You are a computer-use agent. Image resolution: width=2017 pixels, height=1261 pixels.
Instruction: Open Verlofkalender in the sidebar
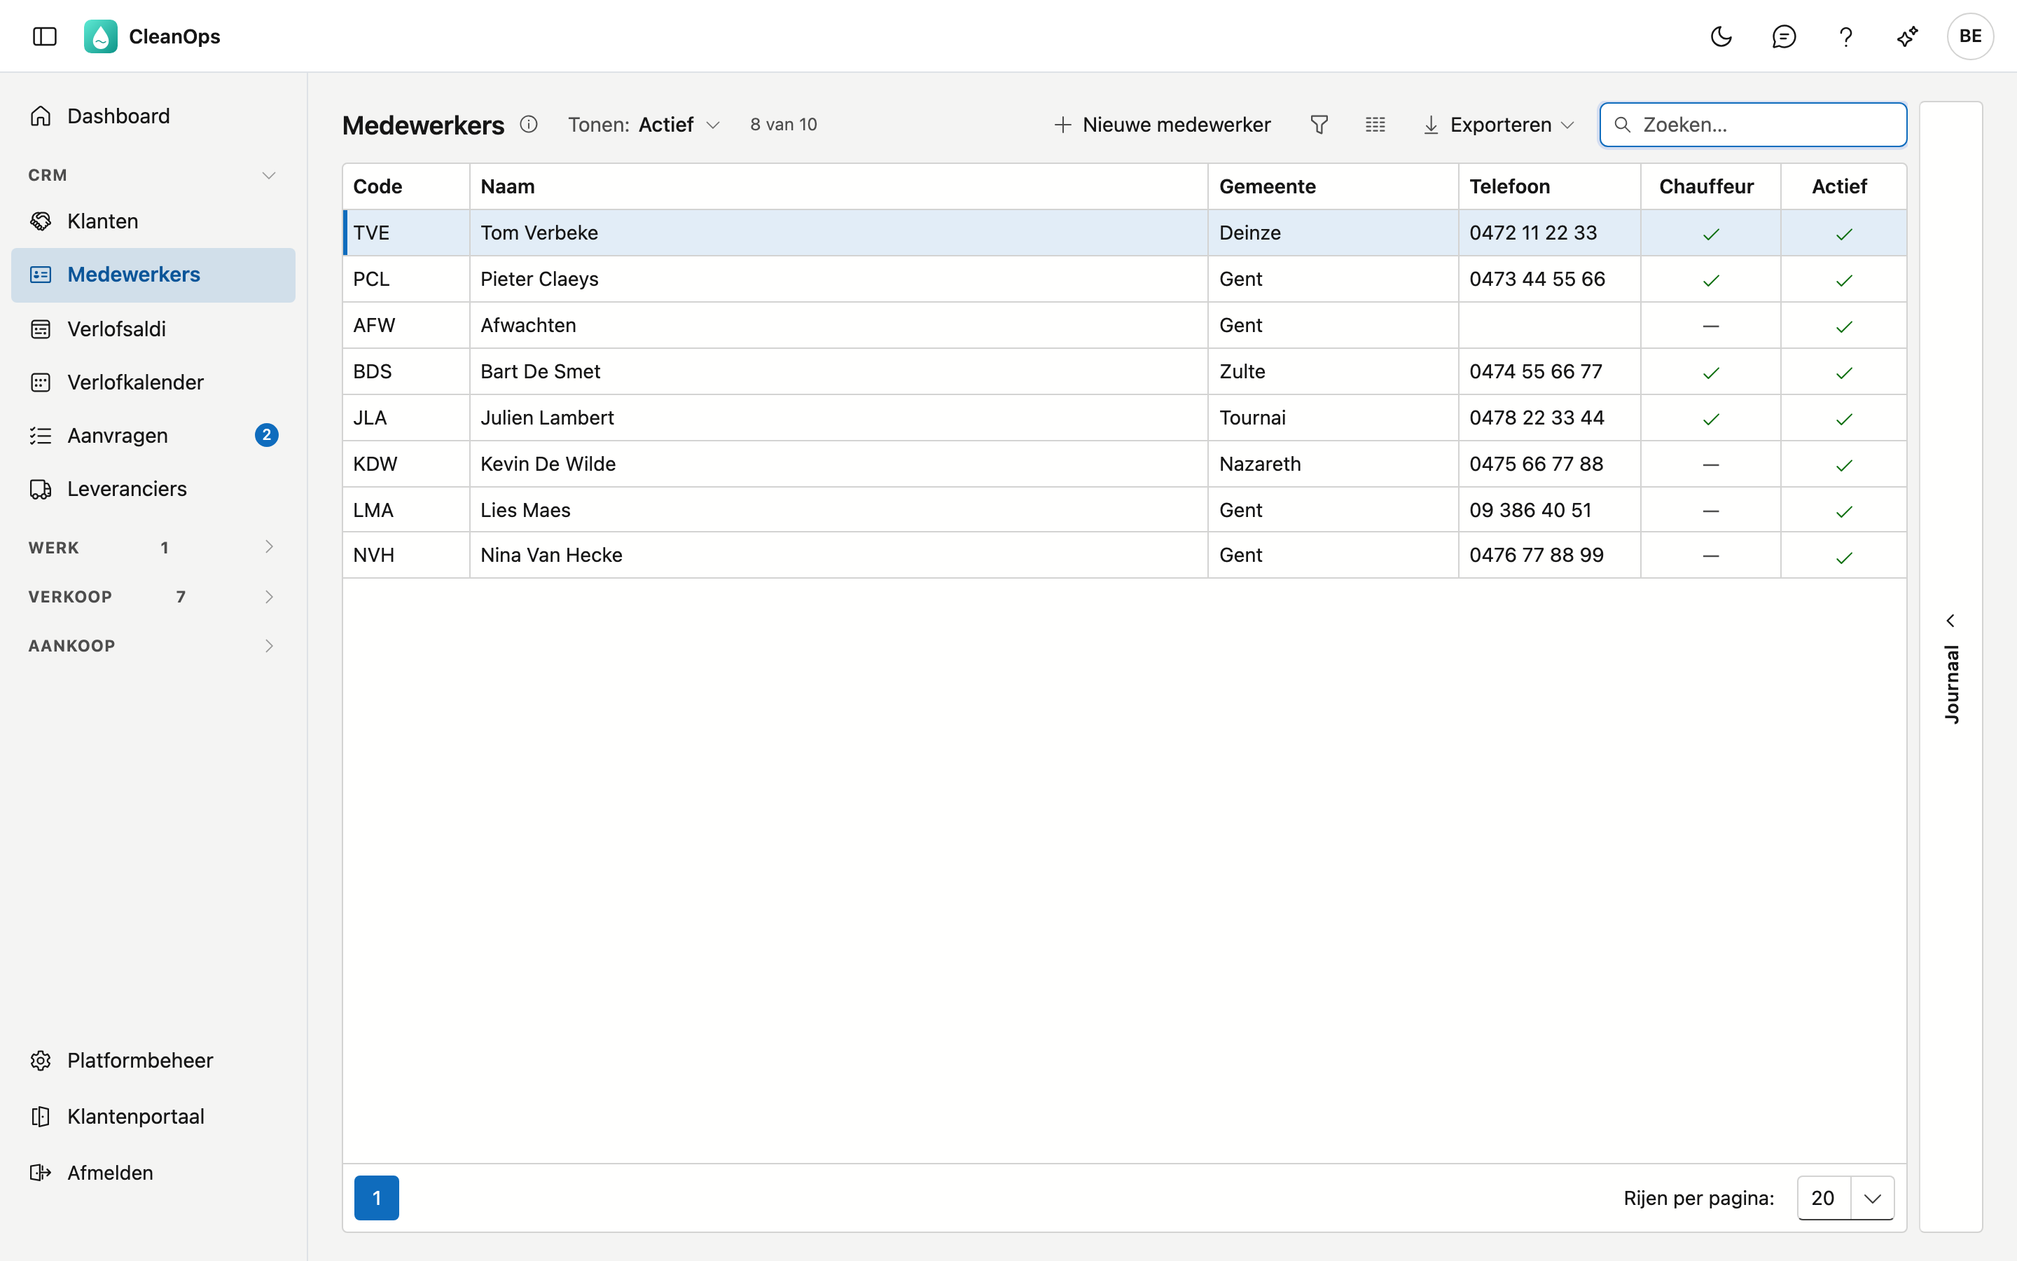coord(153,382)
